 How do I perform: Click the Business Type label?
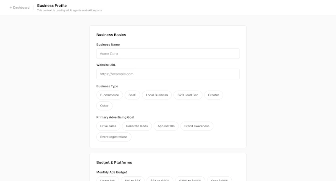click(x=107, y=86)
